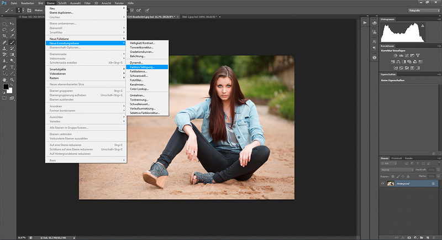Select the Eraser tool
442x240 pixels.
(4, 55)
